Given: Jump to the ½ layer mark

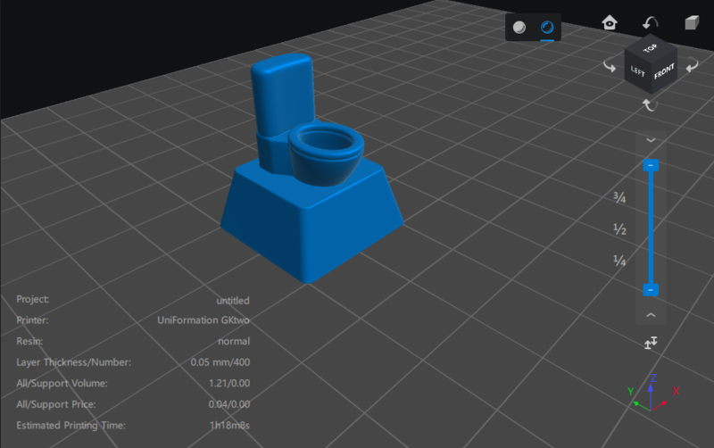Looking at the screenshot, I should point(619,230).
